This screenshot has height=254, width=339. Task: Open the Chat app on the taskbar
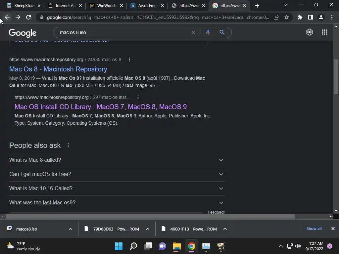click(162, 246)
